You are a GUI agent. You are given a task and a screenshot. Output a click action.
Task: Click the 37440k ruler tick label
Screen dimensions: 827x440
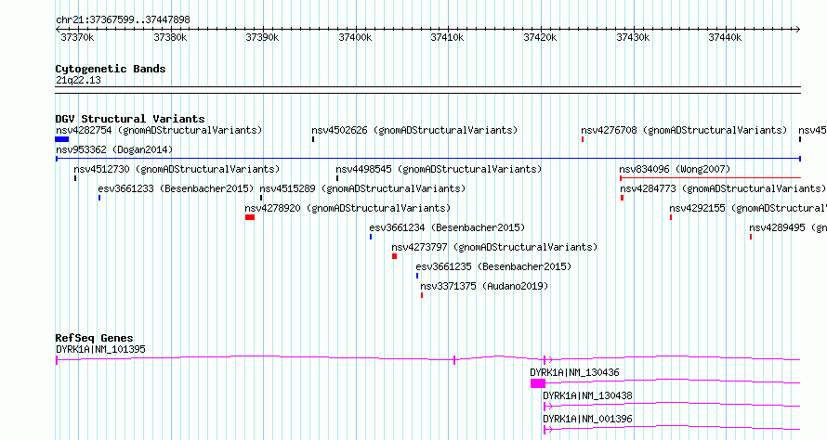pyautogui.click(x=725, y=37)
